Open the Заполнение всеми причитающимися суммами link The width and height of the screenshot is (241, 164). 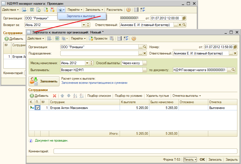[x=94, y=83]
